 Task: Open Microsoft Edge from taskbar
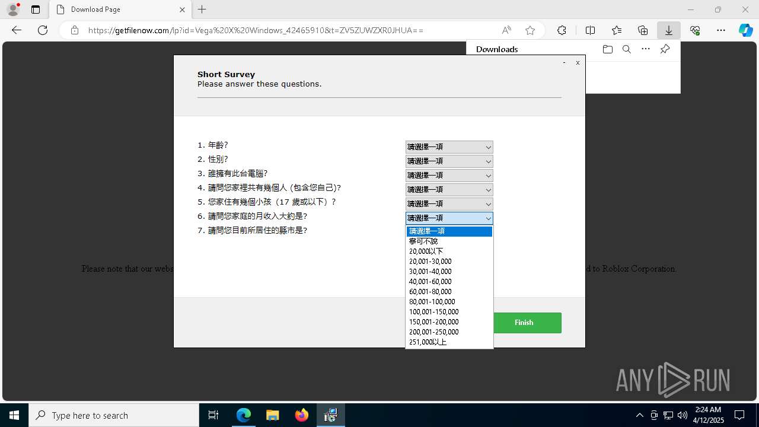[x=244, y=415]
